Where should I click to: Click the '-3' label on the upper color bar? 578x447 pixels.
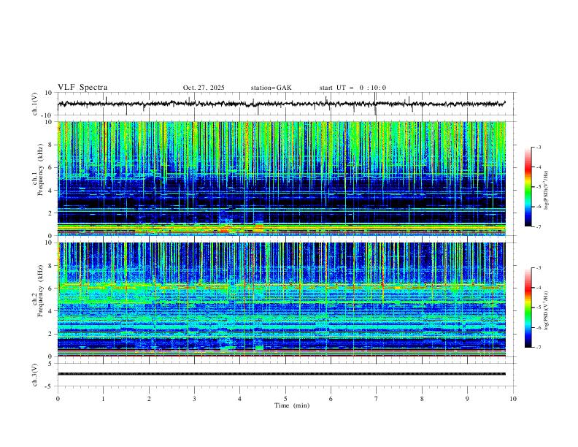pos(538,147)
